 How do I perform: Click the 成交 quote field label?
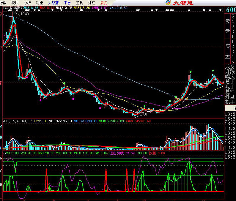point(230,67)
